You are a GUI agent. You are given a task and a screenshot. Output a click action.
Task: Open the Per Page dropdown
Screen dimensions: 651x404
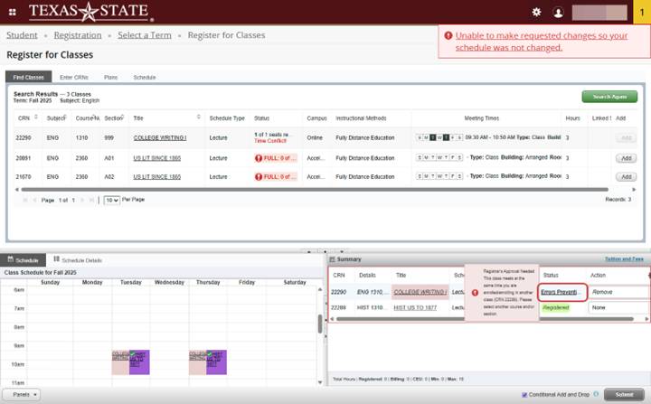point(111,199)
